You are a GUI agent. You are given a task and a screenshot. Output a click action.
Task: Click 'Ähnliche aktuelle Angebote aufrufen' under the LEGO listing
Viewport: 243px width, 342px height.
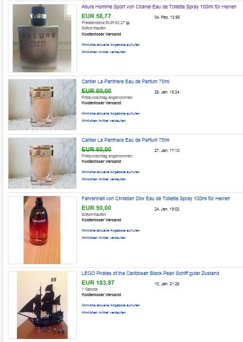click(x=111, y=305)
